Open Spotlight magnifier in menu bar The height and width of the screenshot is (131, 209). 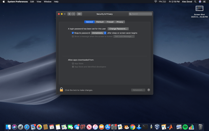195,2
